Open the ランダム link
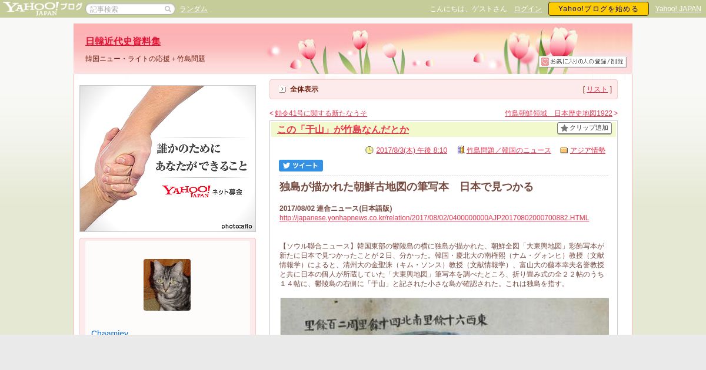The width and height of the screenshot is (706, 370). point(194,9)
